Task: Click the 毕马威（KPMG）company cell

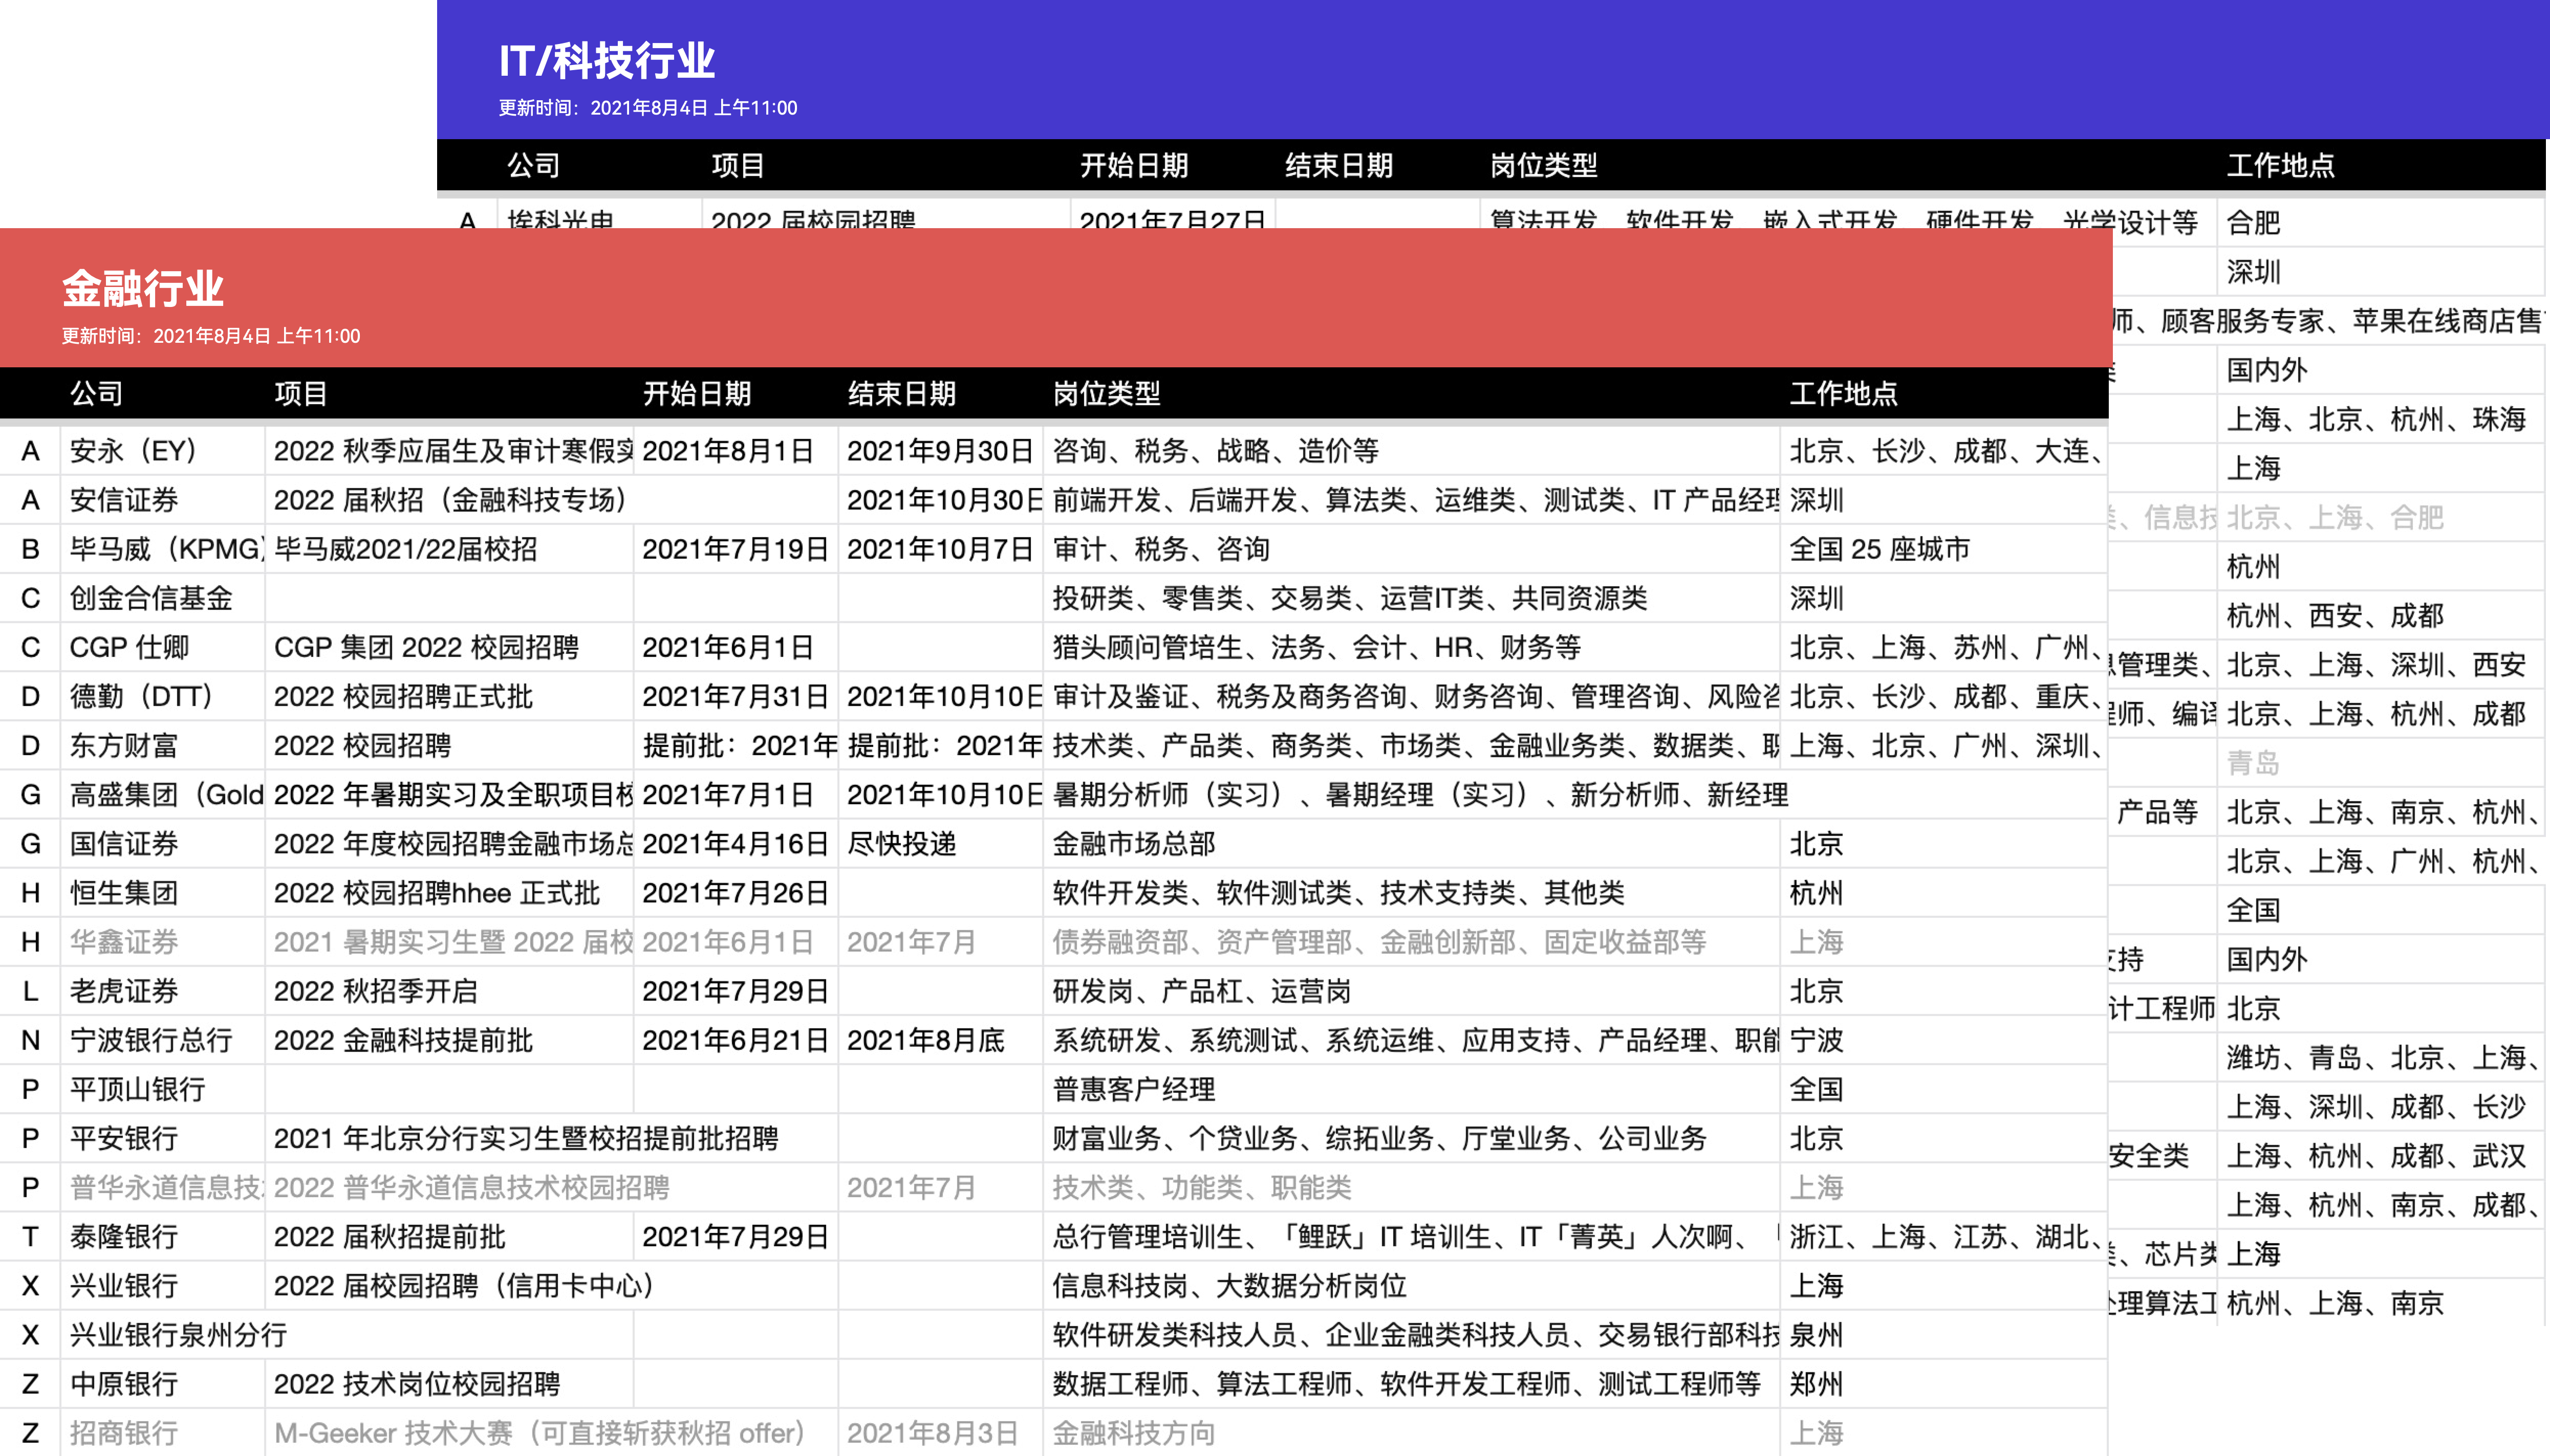Action: [162, 549]
